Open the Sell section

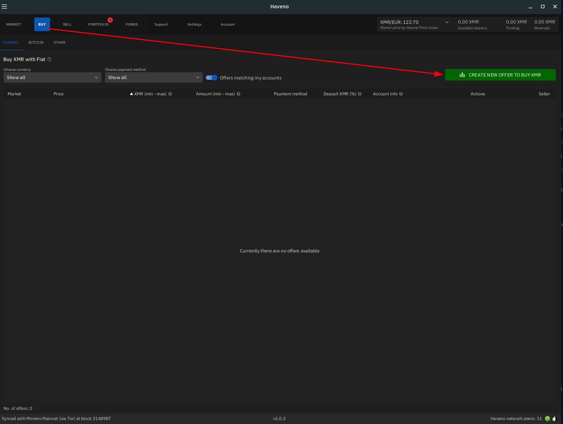[67, 25]
